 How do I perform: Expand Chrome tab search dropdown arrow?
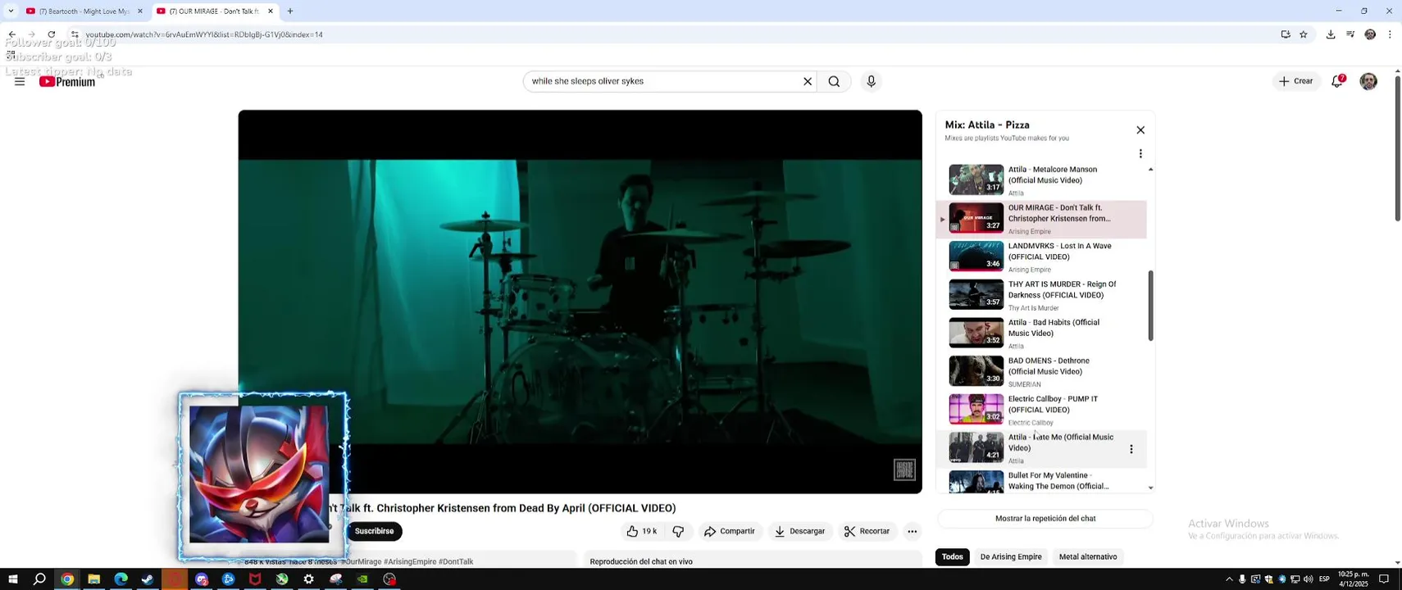11,11
